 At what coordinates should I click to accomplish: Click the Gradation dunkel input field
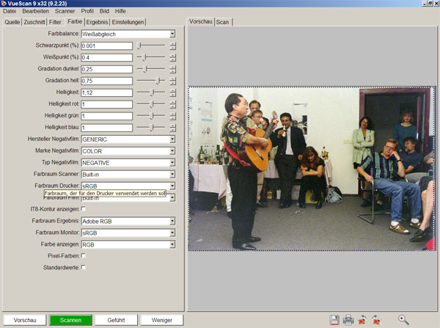point(106,69)
